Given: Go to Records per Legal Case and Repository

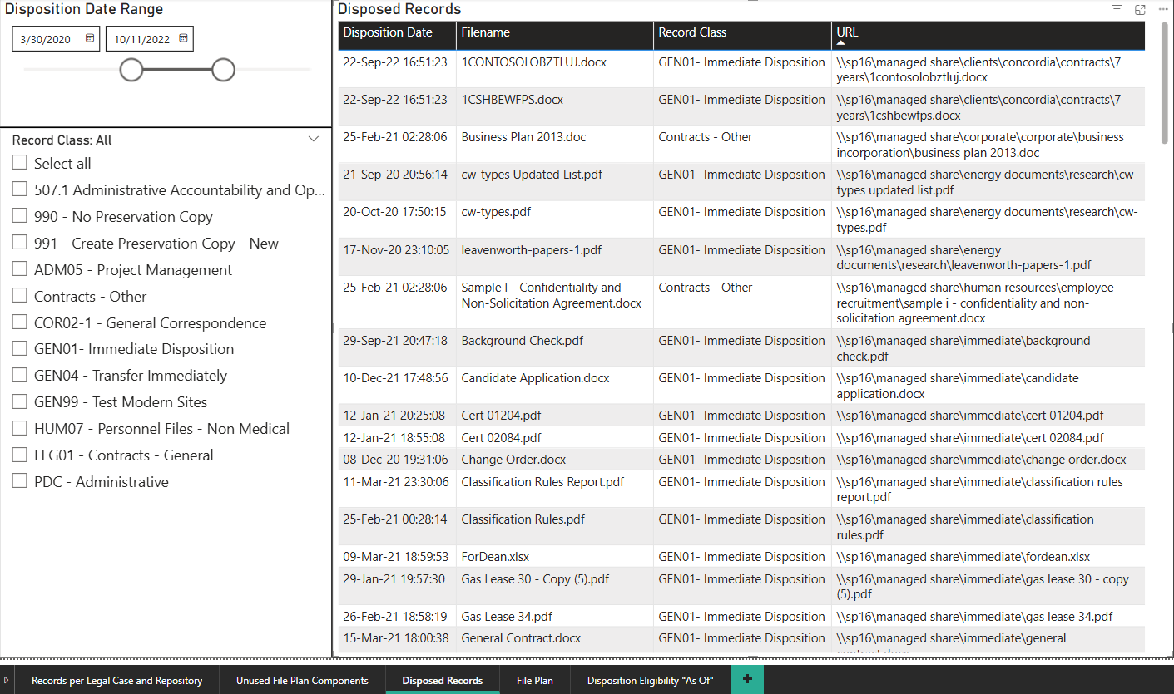Looking at the screenshot, I should [116, 680].
